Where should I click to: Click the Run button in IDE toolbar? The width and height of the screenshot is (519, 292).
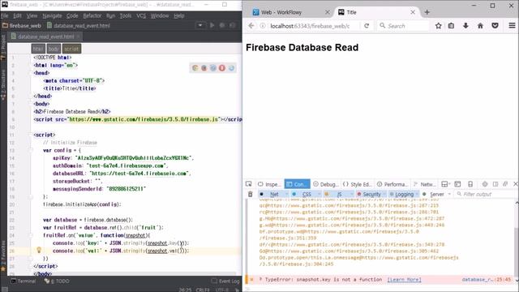click(212, 25)
